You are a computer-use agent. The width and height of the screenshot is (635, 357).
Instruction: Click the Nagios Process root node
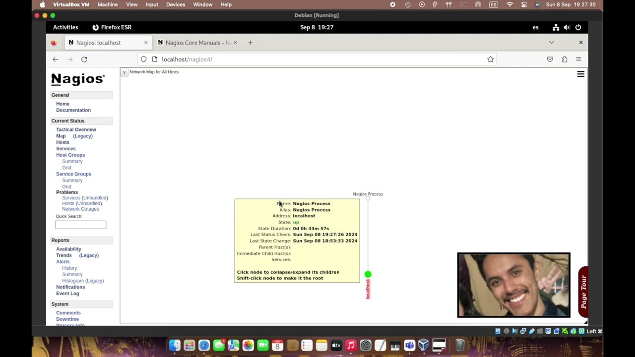coord(368,198)
